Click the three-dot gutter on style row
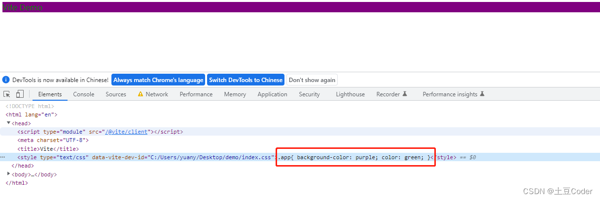This screenshot has width=600, height=199. (3, 157)
